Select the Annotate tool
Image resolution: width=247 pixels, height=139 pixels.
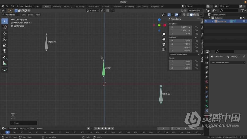pyautogui.click(x=5, y=57)
